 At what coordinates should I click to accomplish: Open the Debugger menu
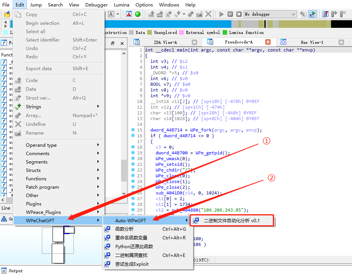[96, 5]
